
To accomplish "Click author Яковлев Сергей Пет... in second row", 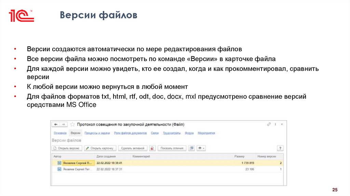I will pyautogui.click(x=78, y=169).
